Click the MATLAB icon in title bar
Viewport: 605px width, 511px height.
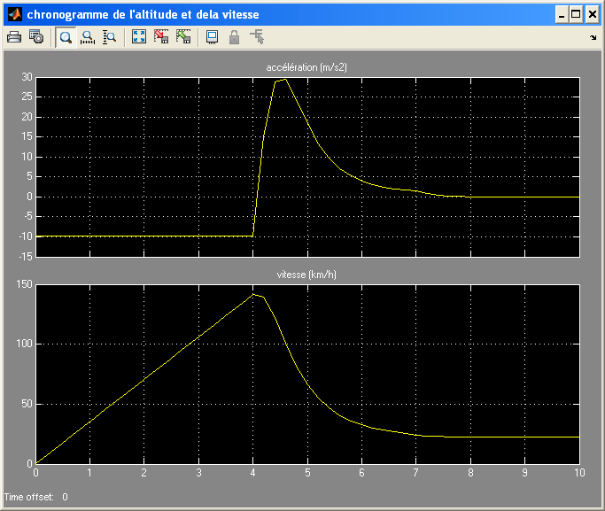coord(15,15)
